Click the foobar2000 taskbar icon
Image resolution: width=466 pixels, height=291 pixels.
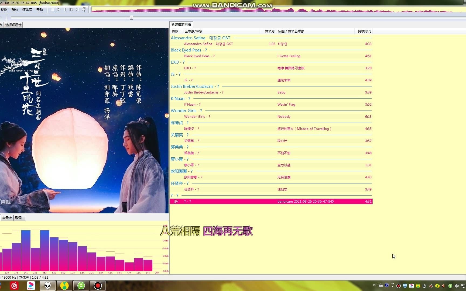pos(48,286)
